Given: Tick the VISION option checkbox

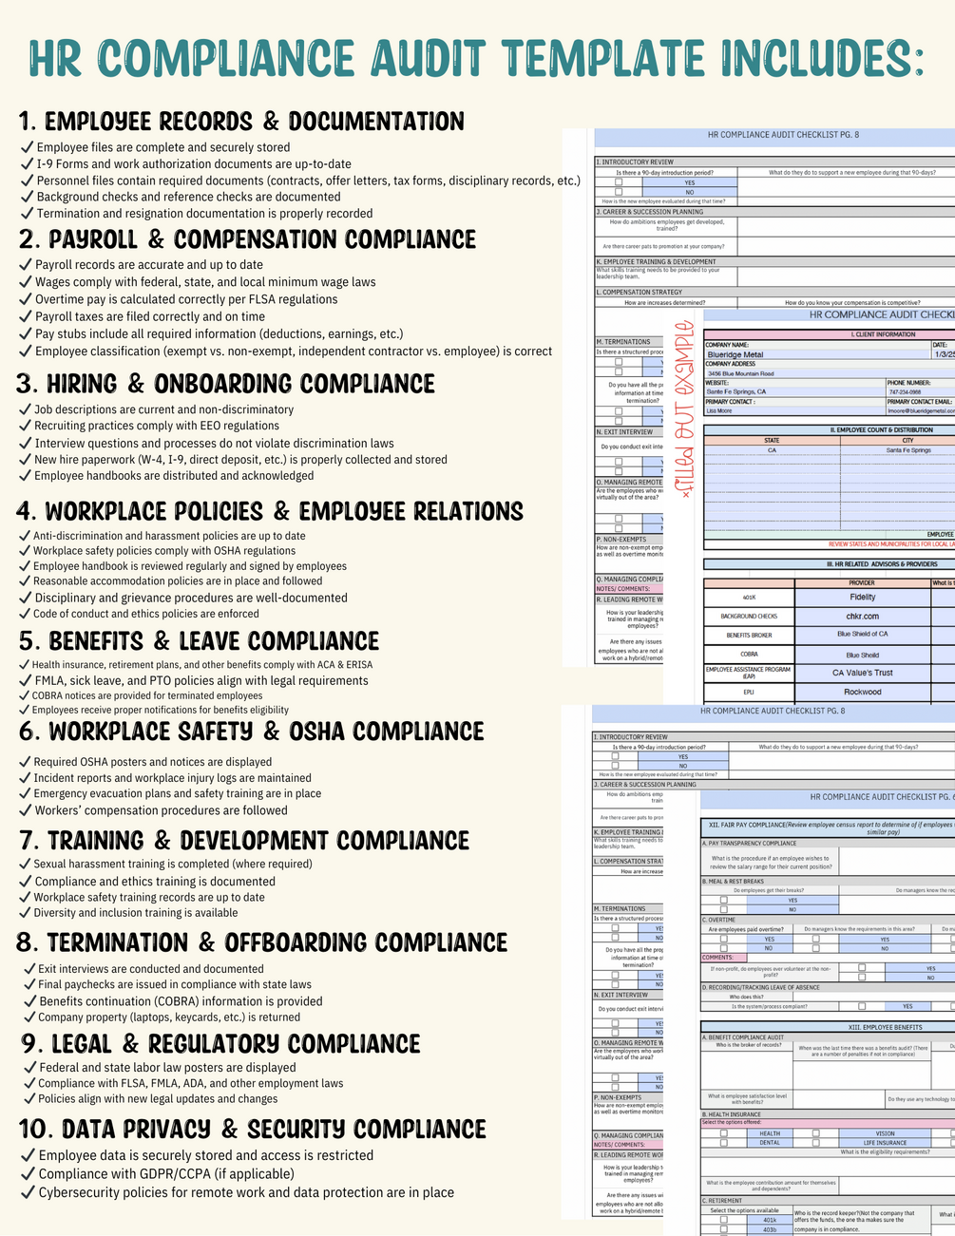Looking at the screenshot, I should coord(816,1133).
